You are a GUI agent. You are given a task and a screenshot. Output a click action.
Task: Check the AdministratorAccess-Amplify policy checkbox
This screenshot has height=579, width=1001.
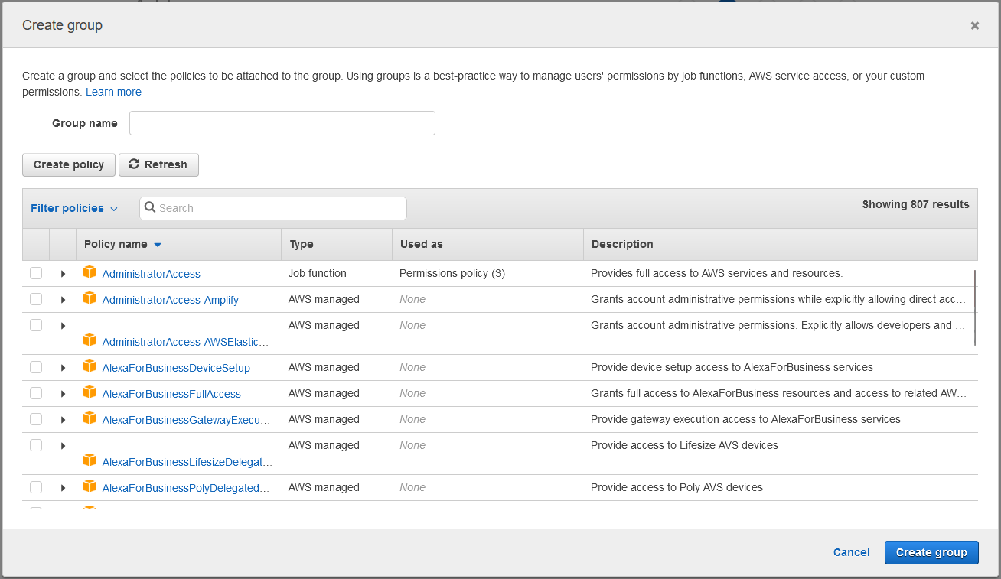[x=36, y=299]
